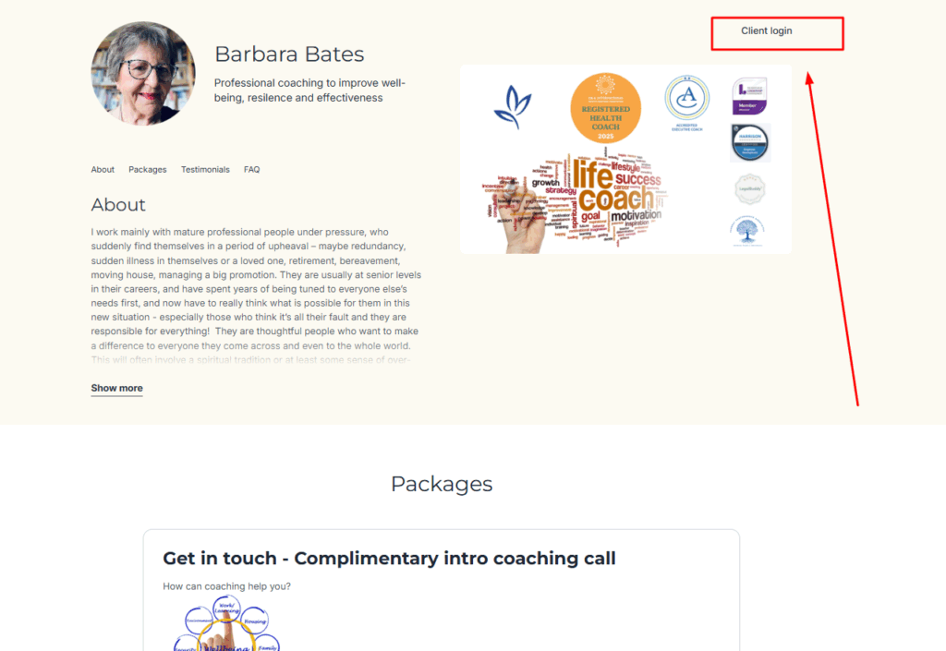This screenshot has width=946, height=651.
Task: Select the Accredited Executive Coach badge
Action: (x=687, y=102)
